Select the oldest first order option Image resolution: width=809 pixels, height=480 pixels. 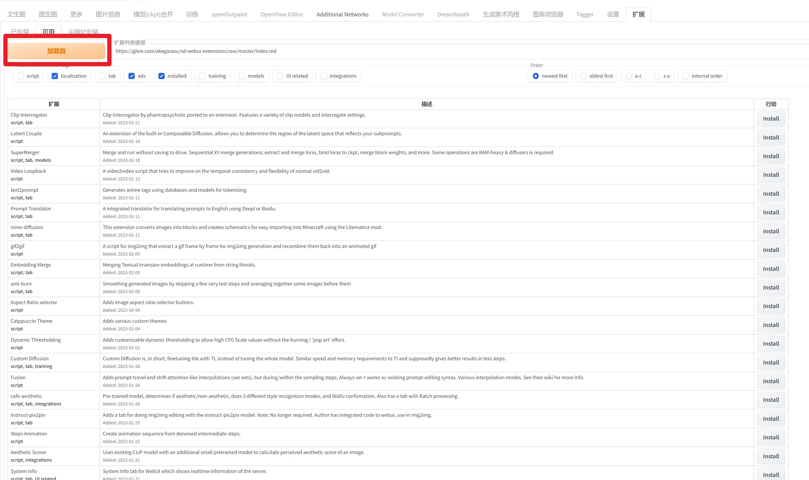pos(583,76)
